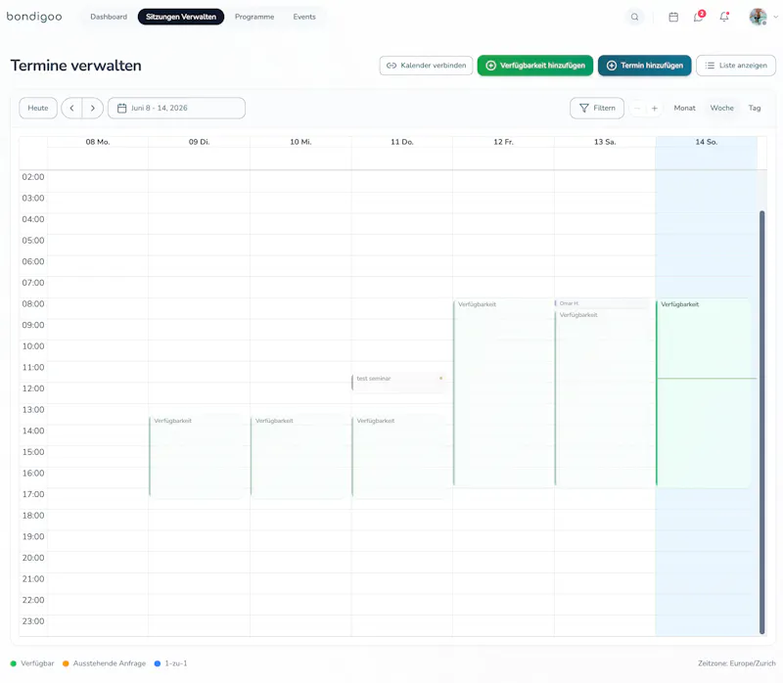Expand the profile dropdown chevron
This screenshot has width=783, height=683.
point(775,17)
